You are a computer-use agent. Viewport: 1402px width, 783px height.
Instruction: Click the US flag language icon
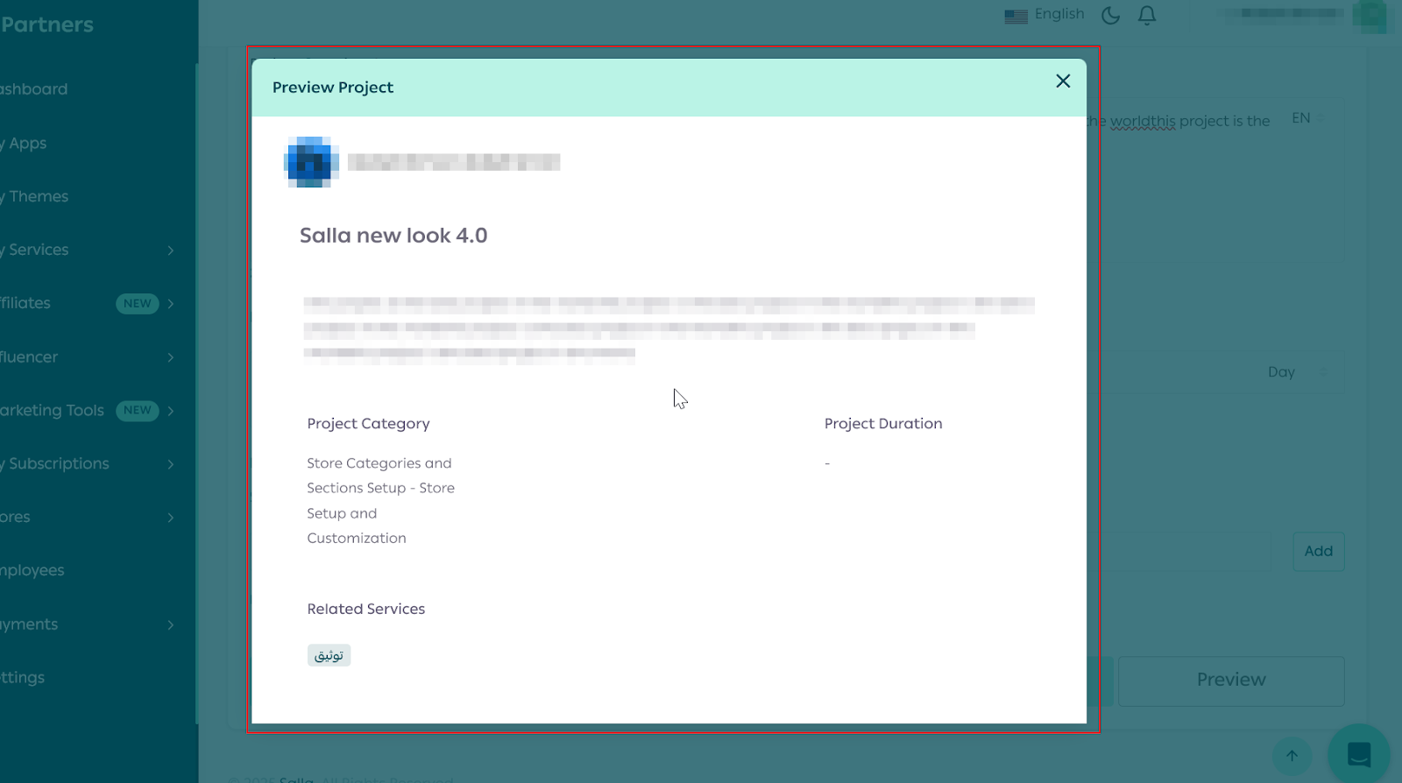point(1016,16)
